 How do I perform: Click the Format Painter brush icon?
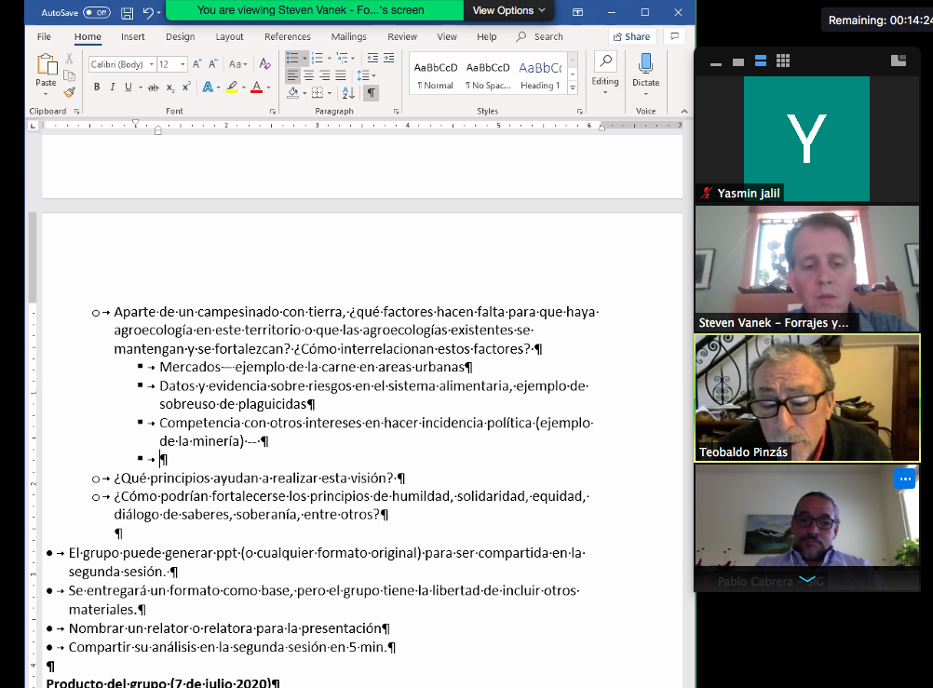[x=69, y=93]
